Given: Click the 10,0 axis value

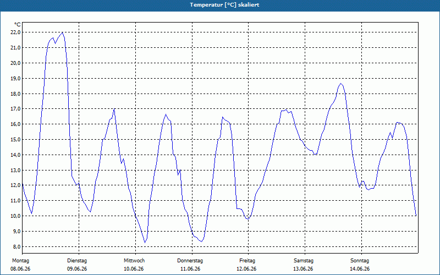Looking at the screenshot, I should 15,216.
